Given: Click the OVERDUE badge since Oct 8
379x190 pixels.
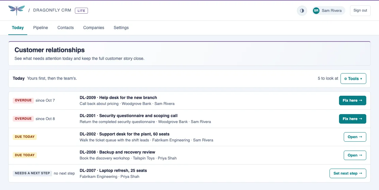Looking at the screenshot, I should (x=23, y=119).
